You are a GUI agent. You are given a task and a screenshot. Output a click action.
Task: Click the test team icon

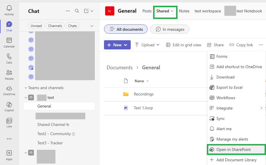[x=31, y=97]
